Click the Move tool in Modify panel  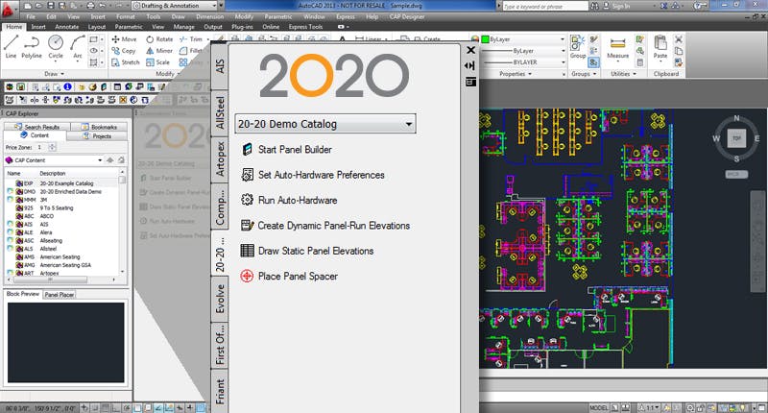(x=124, y=39)
